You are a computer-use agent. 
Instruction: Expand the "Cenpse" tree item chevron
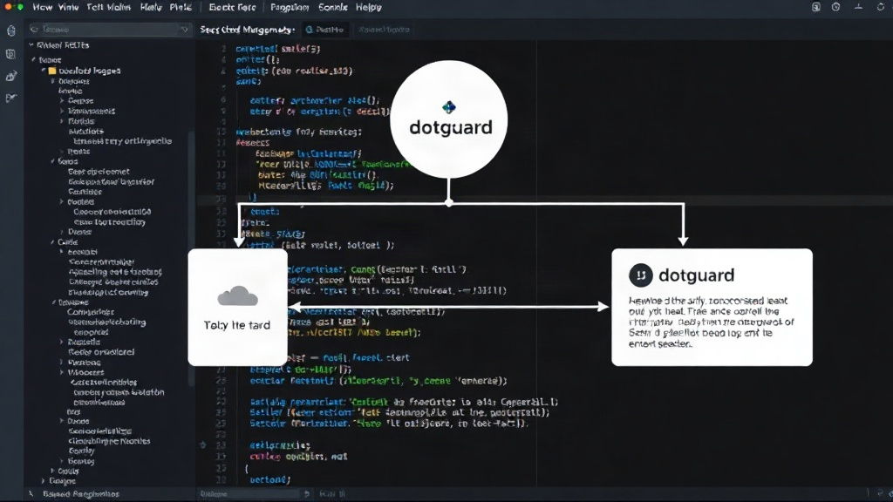pyautogui.click(x=62, y=101)
